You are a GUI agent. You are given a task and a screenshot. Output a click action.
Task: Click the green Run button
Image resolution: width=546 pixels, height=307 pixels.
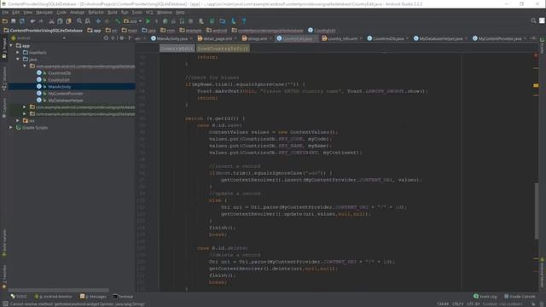coord(148,21)
